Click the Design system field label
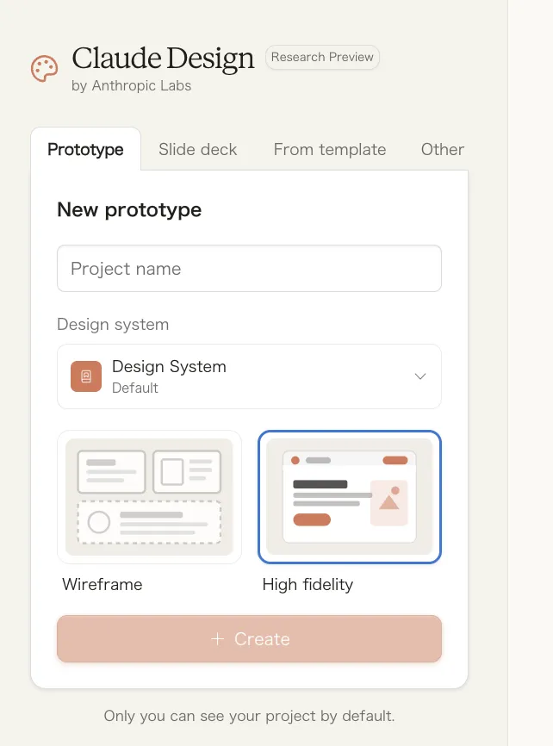 (113, 325)
